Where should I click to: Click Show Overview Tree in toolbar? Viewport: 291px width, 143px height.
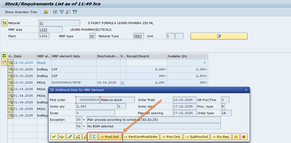click(x=21, y=12)
